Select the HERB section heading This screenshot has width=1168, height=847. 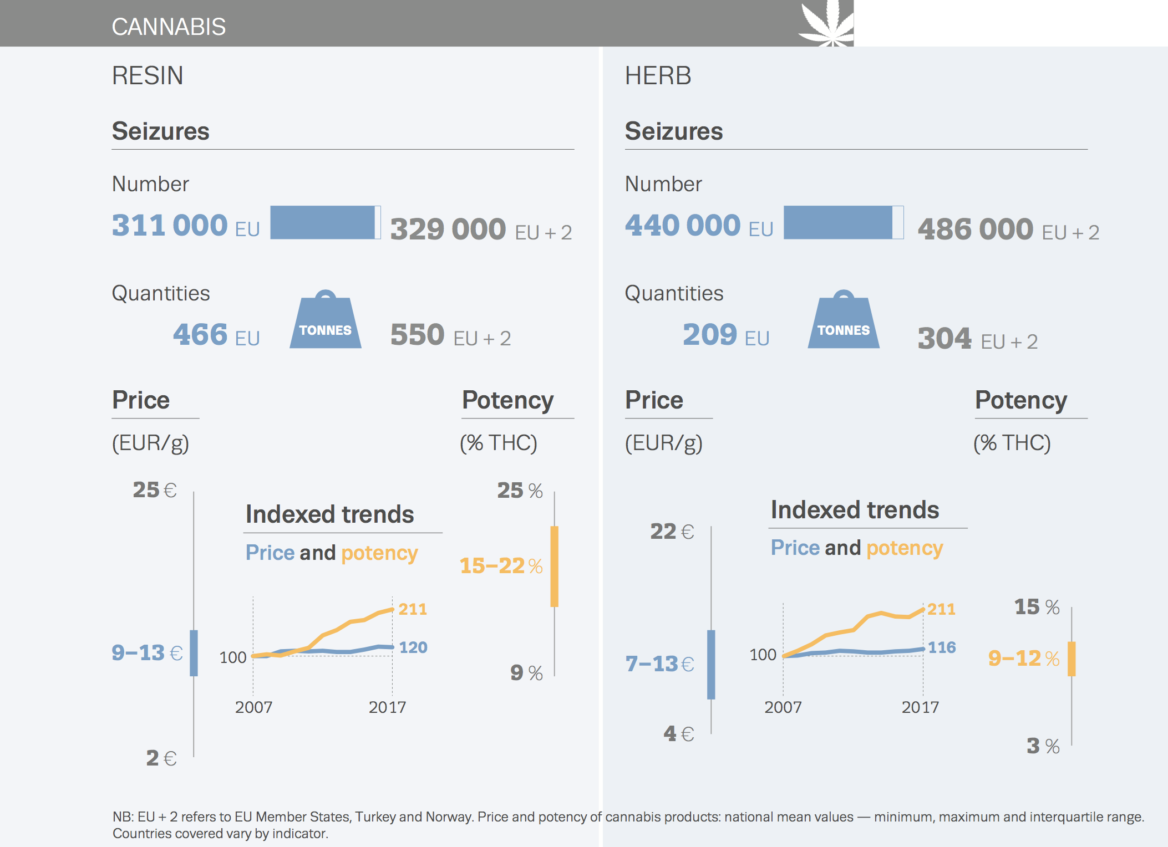(658, 76)
